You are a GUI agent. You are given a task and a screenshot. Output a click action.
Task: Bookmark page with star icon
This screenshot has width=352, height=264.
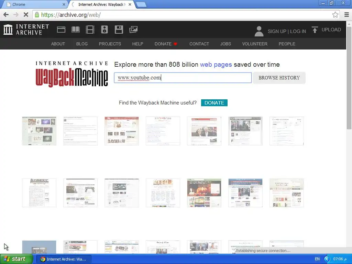pyautogui.click(x=335, y=15)
